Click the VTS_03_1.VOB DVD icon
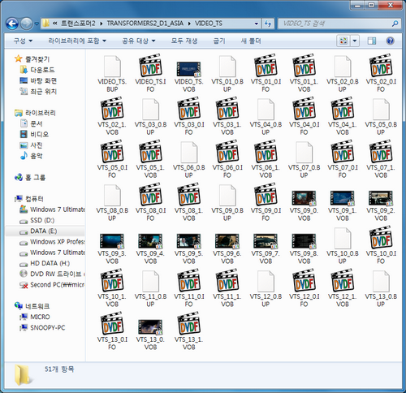 (227, 109)
